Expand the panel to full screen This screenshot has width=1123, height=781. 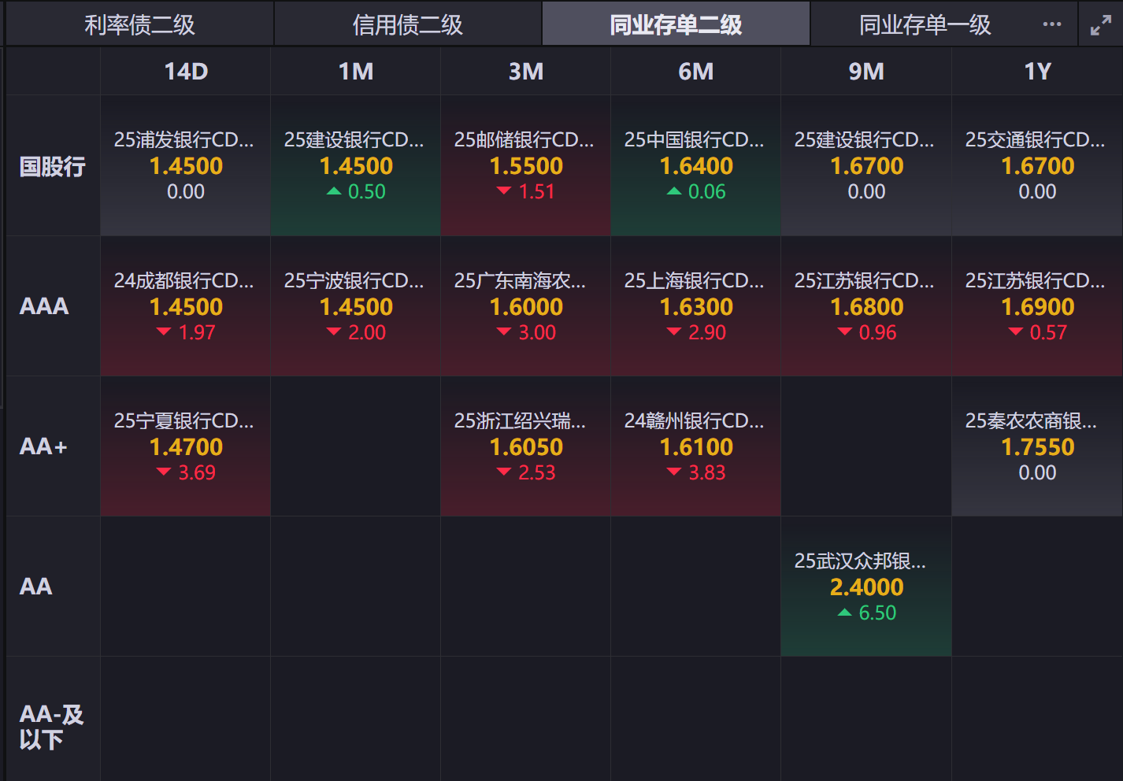point(1100,25)
